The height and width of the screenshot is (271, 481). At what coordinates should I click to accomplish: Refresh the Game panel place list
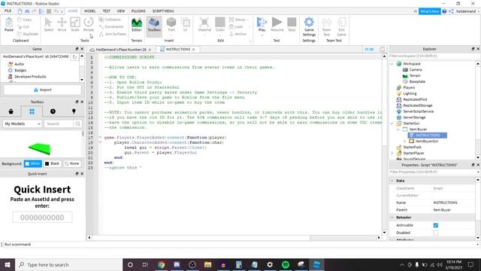[74, 57]
